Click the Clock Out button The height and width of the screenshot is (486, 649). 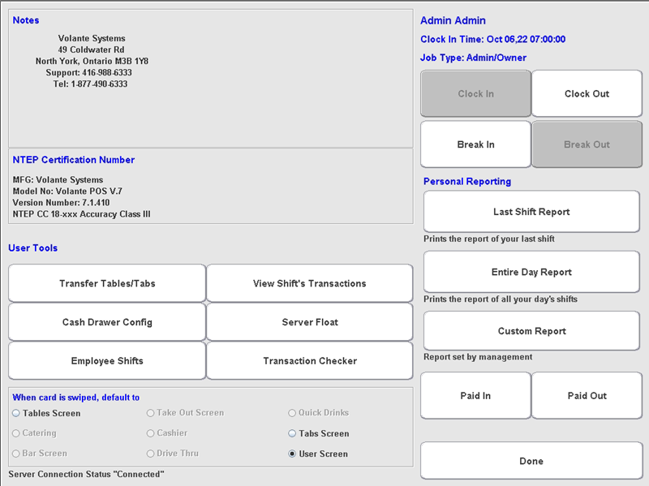(587, 93)
